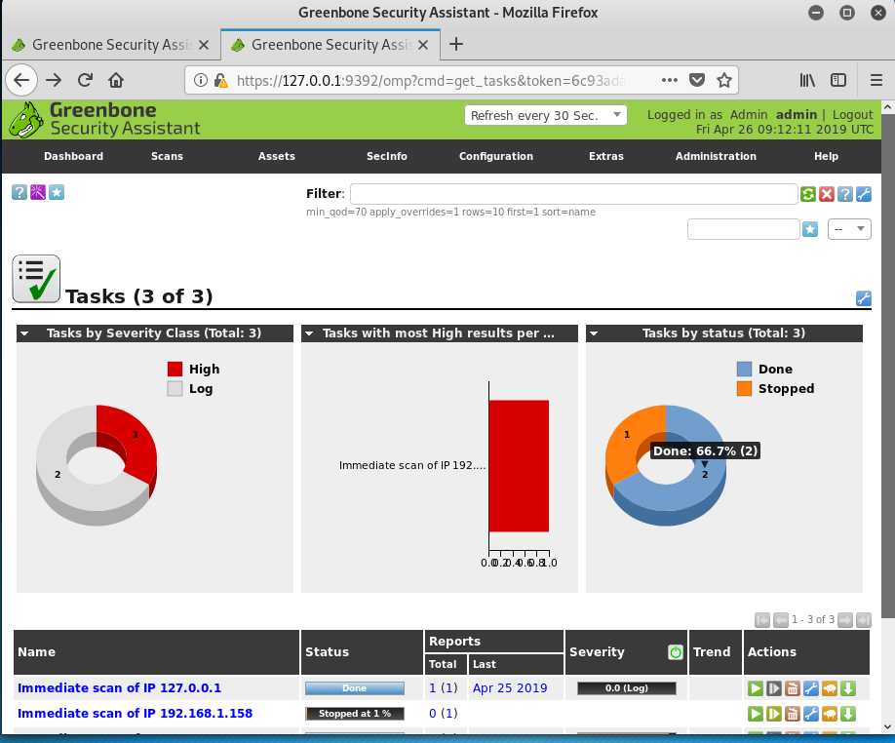The image size is (895, 743).
Task: Focus the Filter text input
Action: 573,194
